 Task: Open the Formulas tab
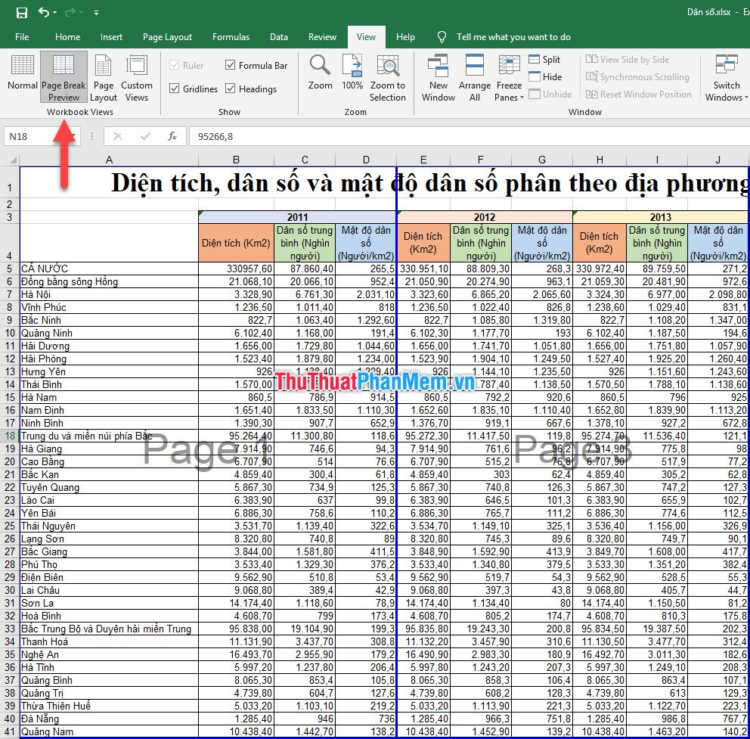[231, 37]
